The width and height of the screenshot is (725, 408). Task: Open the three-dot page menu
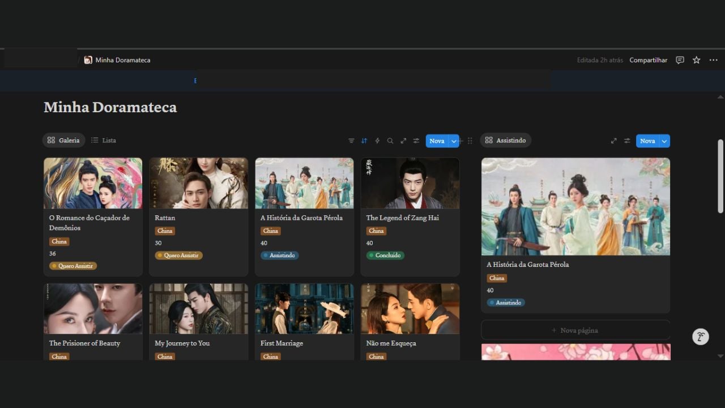tap(713, 60)
